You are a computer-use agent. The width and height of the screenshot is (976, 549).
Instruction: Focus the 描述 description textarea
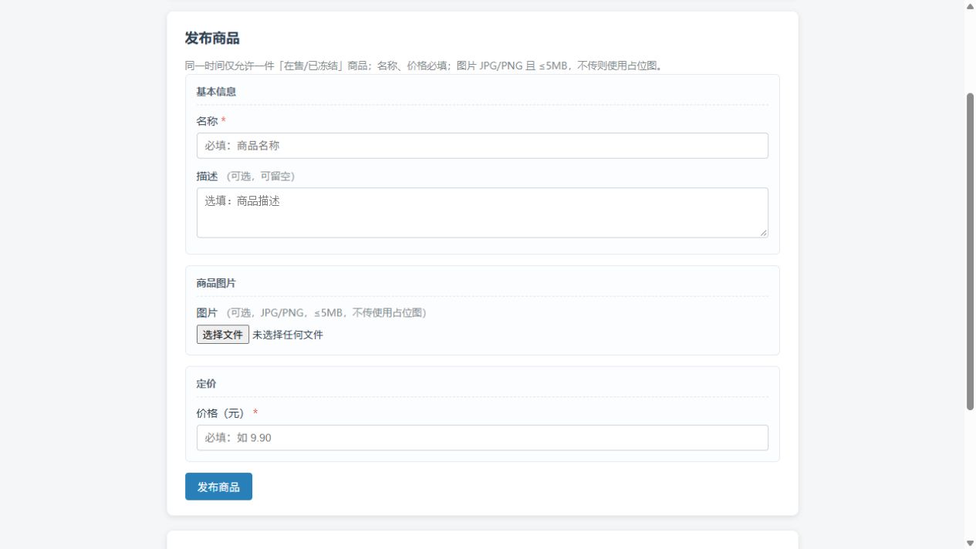(482, 213)
